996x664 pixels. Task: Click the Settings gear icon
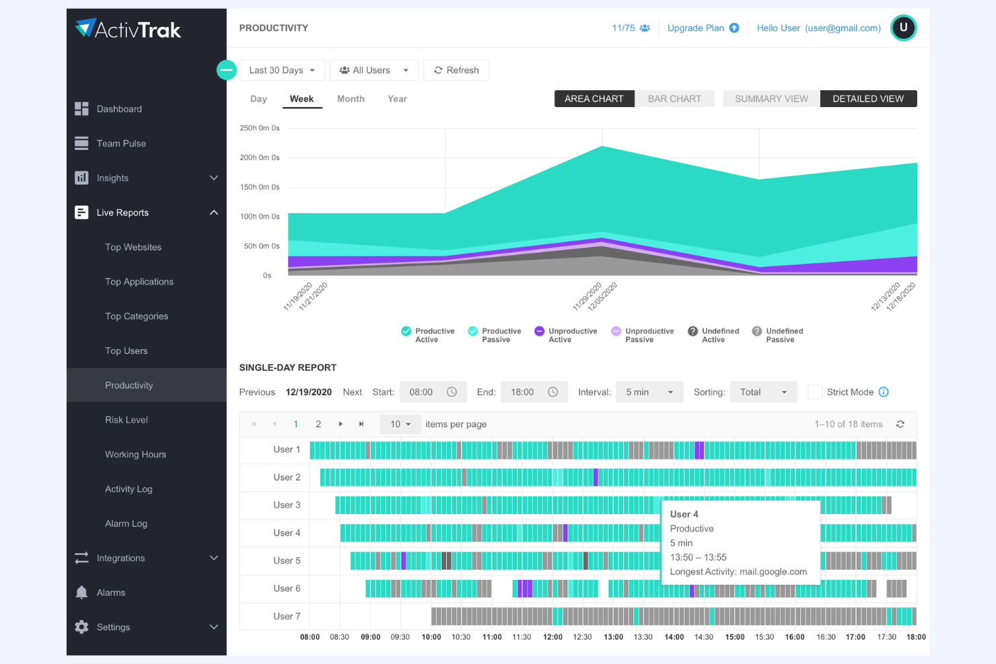[81, 627]
